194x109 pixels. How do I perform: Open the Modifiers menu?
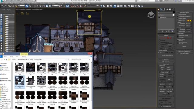click(x=35, y=3)
